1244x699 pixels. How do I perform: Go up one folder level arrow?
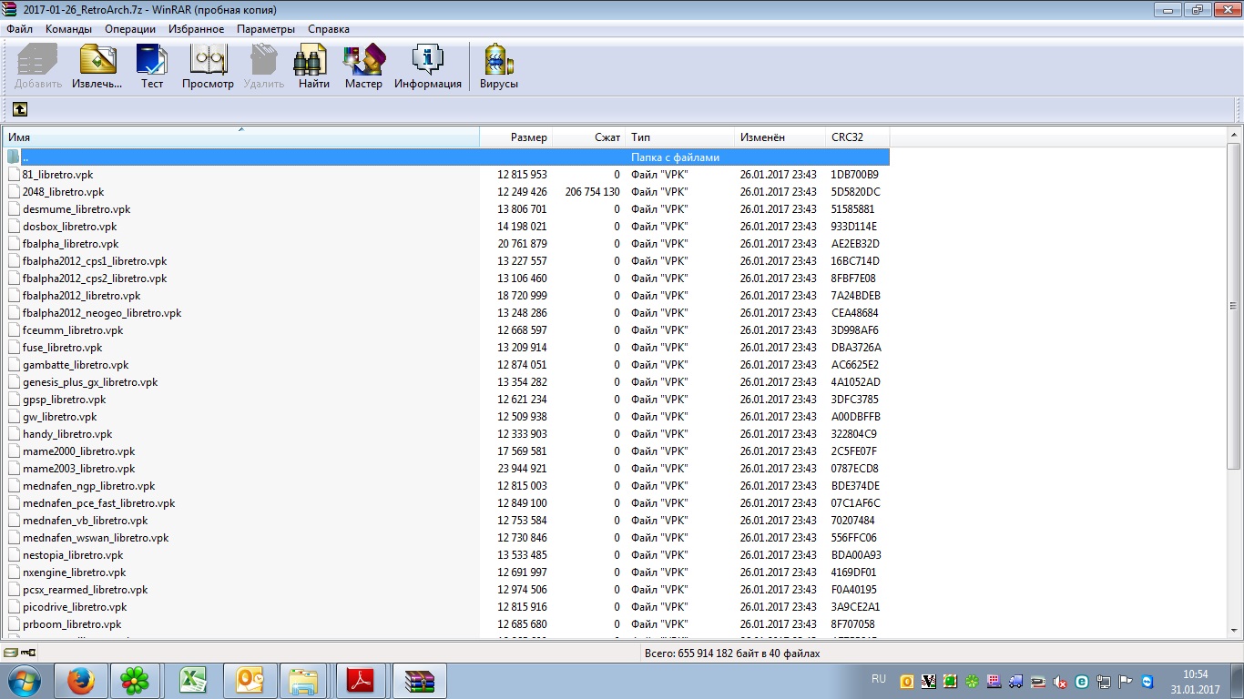(x=19, y=109)
